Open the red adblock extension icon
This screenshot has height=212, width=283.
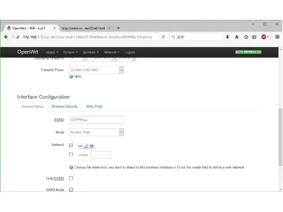(264, 37)
